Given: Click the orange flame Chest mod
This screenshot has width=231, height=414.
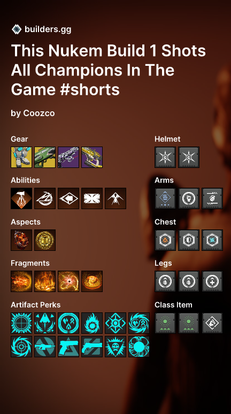Looking at the screenshot, I should click(x=165, y=240).
